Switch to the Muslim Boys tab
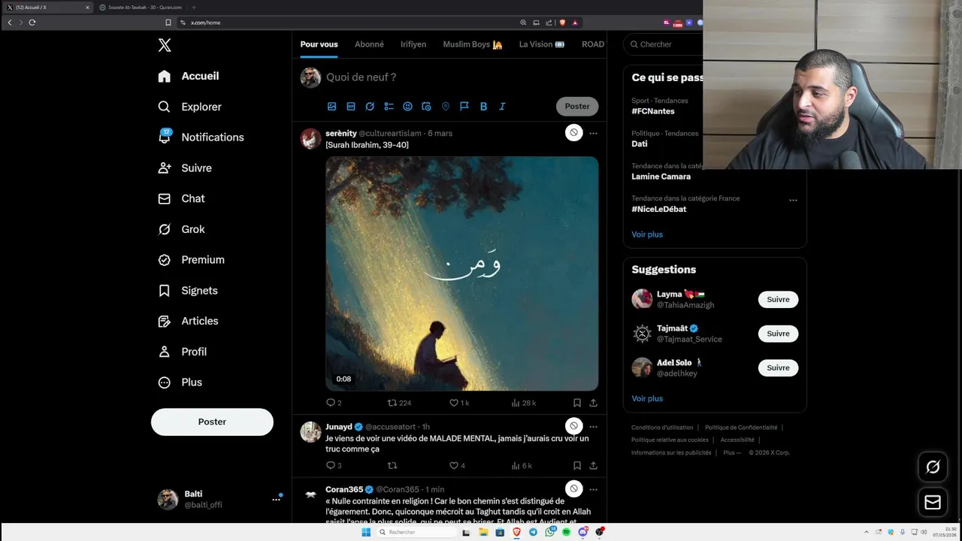 473,44
